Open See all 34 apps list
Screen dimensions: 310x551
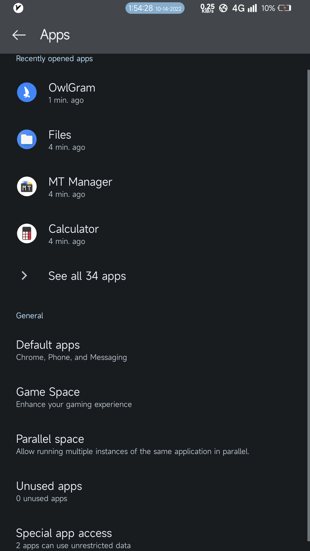87,276
